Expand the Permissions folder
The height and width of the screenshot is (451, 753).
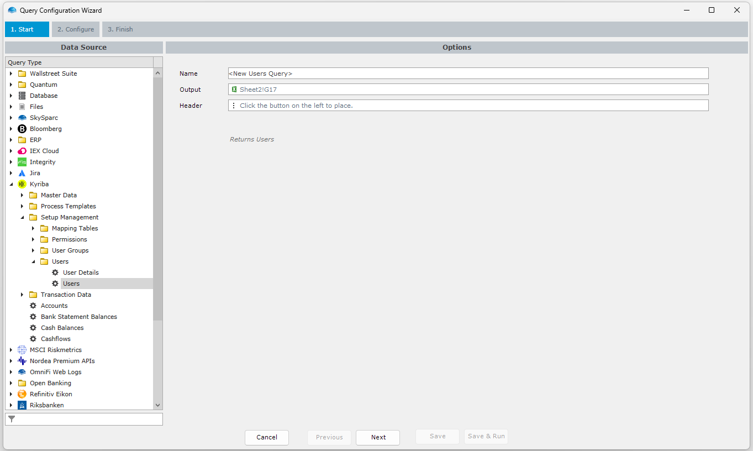(33, 239)
